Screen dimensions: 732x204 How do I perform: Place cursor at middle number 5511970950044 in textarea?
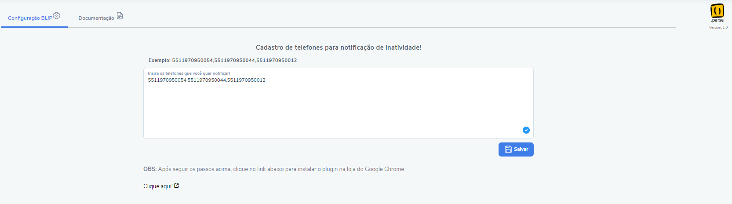coord(207,80)
